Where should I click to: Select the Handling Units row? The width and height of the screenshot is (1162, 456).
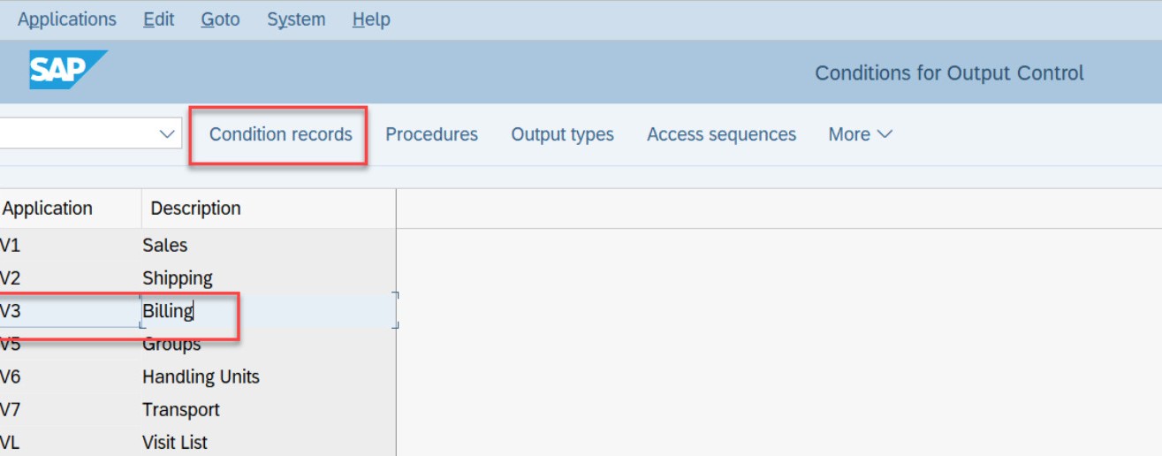(x=198, y=376)
